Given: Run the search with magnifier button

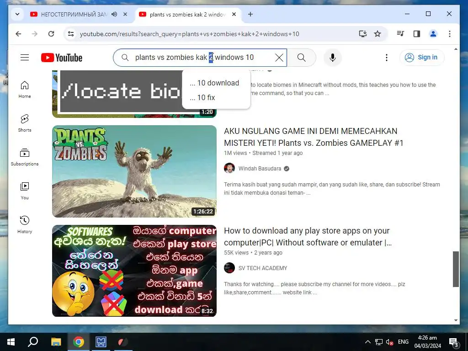Looking at the screenshot, I should pyautogui.click(x=302, y=58).
